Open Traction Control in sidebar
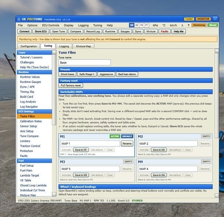 tap(30, 146)
